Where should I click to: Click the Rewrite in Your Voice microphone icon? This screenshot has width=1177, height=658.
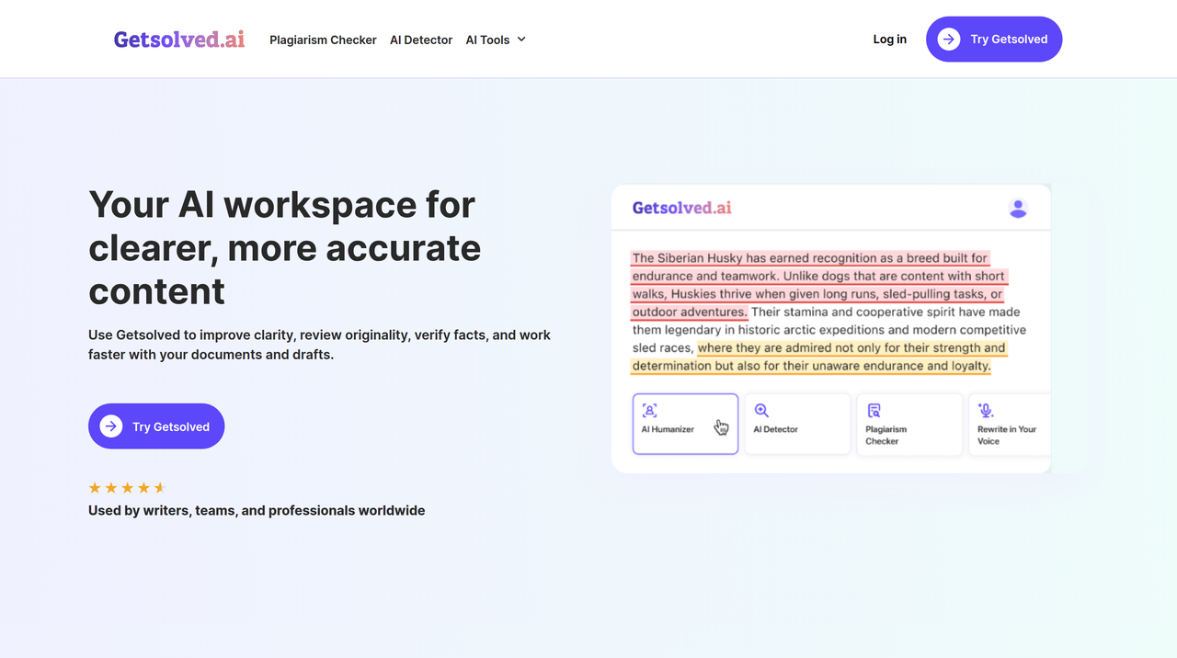[x=986, y=411]
